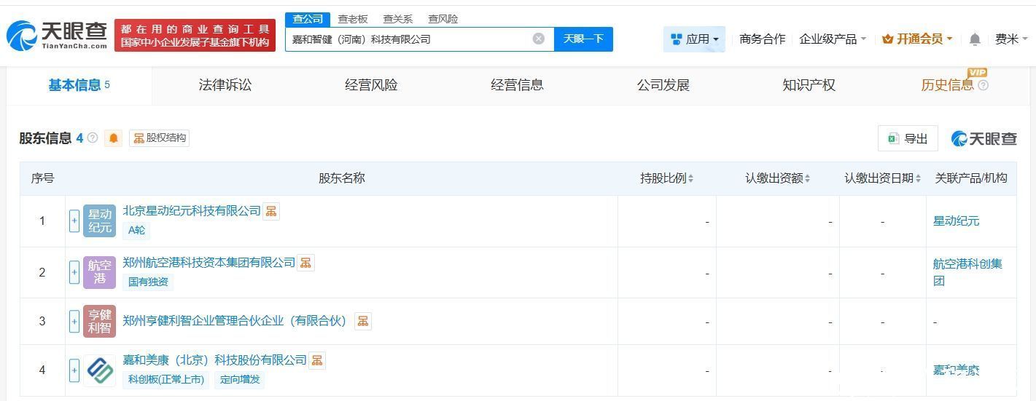Expand row 1 北京星动纪元 details
This screenshot has height=401, width=1036.
click(x=74, y=221)
